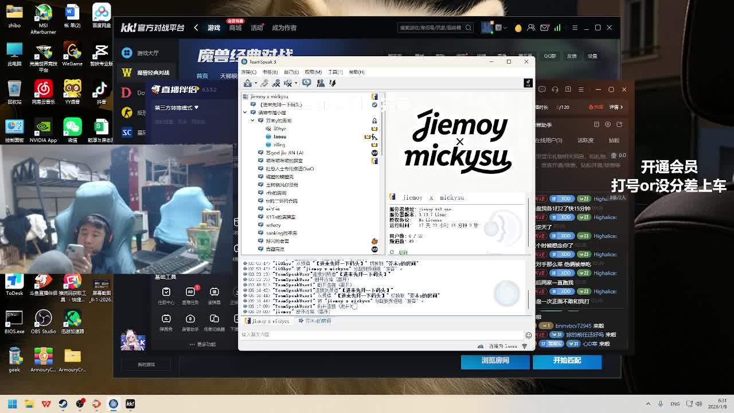Select the jiemoy x mickysu server row

point(310,96)
